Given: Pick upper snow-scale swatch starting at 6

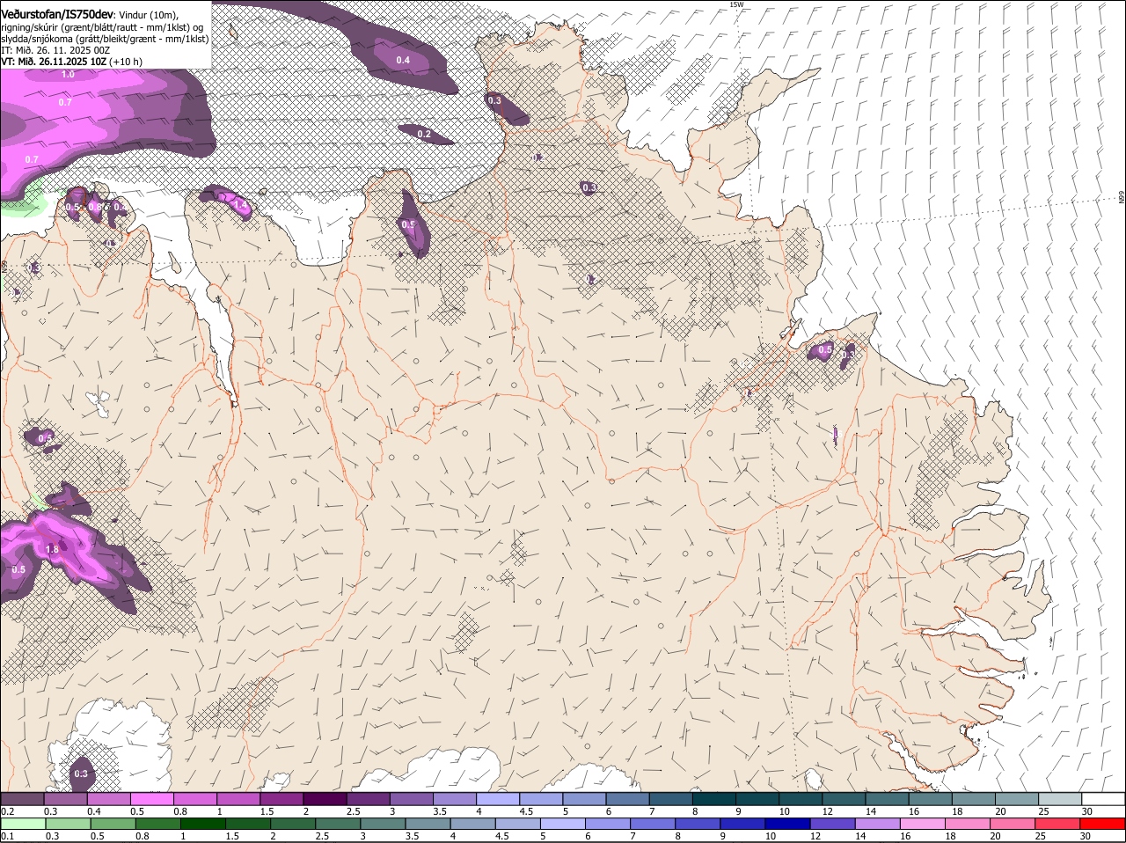Looking at the screenshot, I should coord(627,798).
